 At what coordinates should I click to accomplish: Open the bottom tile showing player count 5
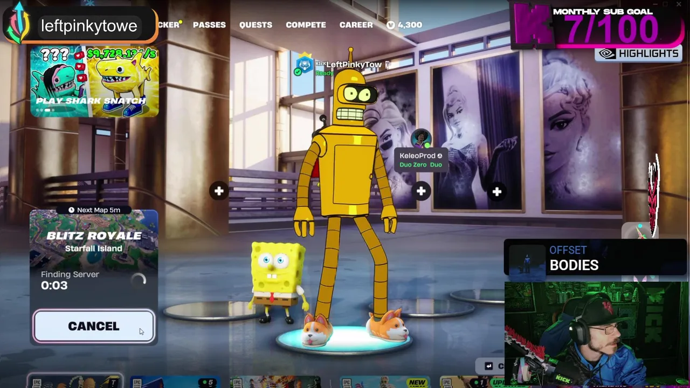pos(175,383)
